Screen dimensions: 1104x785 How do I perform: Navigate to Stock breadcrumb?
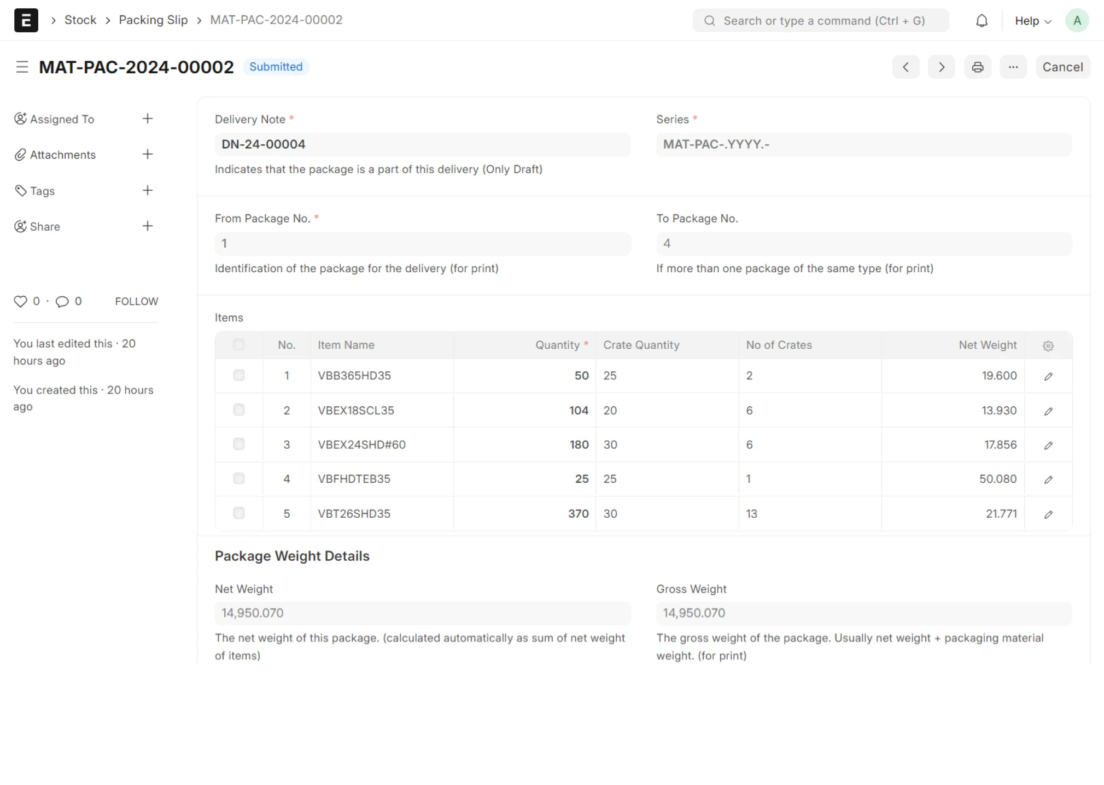80,20
